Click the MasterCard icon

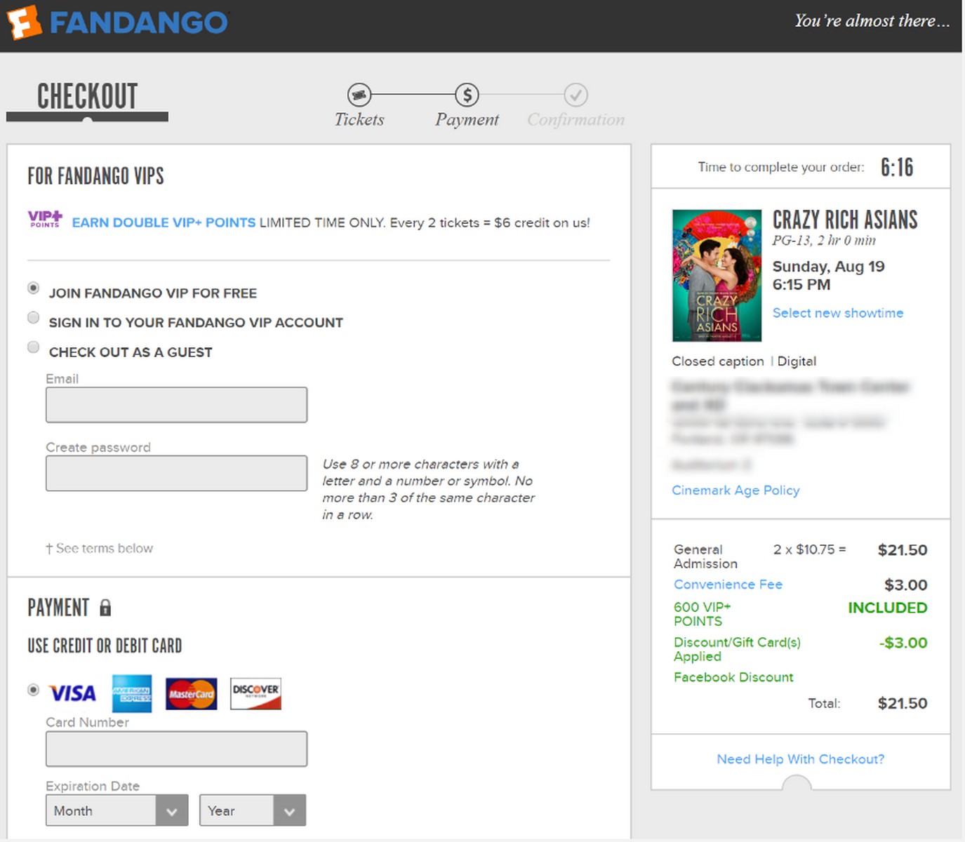(191, 693)
